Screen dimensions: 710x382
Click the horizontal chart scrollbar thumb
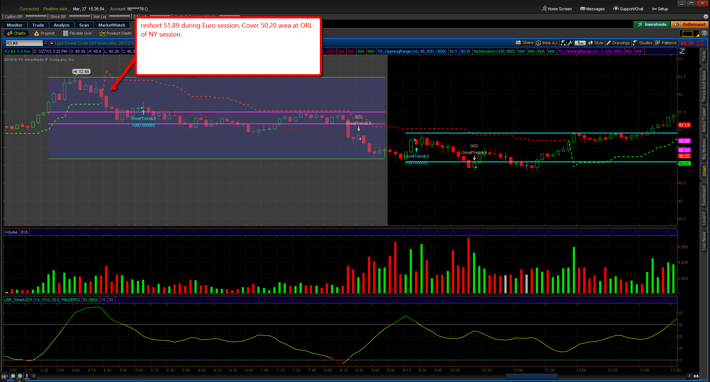coord(532,376)
